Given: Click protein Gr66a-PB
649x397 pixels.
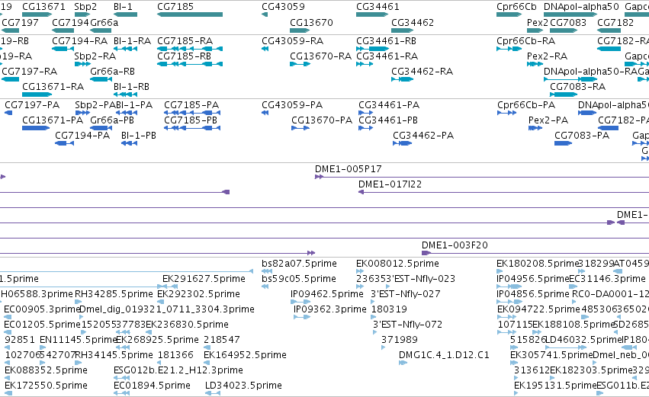Looking at the screenshot, I should pyautogui.click(x=101, y=128).
